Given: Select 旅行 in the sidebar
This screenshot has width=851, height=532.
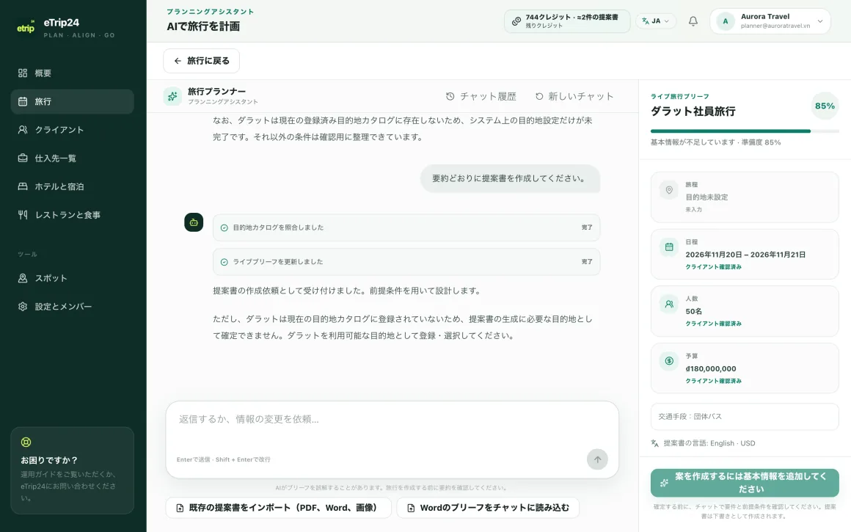Looking at the screenshot, I should (x=72, y=101).
